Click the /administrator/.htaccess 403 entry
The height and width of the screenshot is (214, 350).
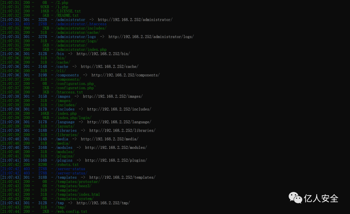pos(81,24)
